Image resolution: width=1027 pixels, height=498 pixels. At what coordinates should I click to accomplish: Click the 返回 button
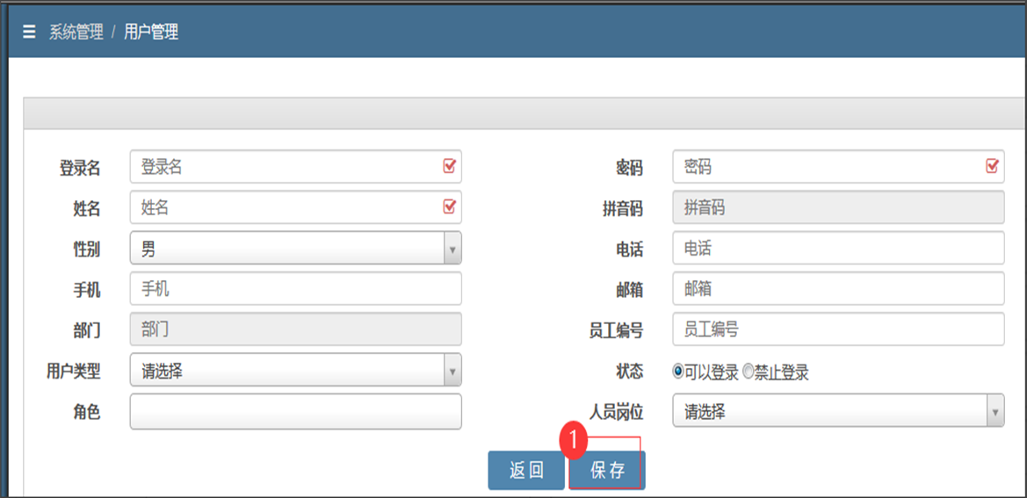tap(526, 471)
